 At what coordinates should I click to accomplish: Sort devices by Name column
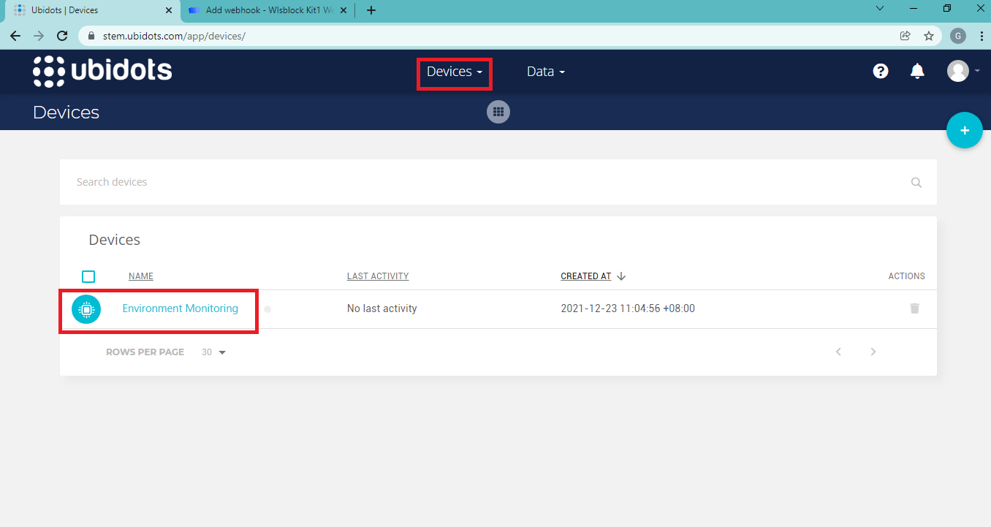tap(141, 276)
